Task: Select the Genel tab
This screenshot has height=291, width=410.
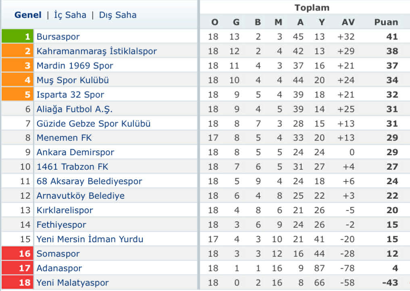Action: (x=27, y=15)
